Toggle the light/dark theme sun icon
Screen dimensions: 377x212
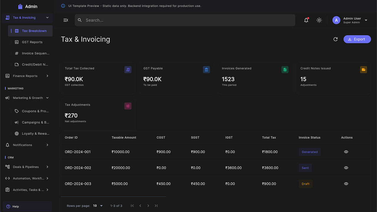click(x=319, y=20)
